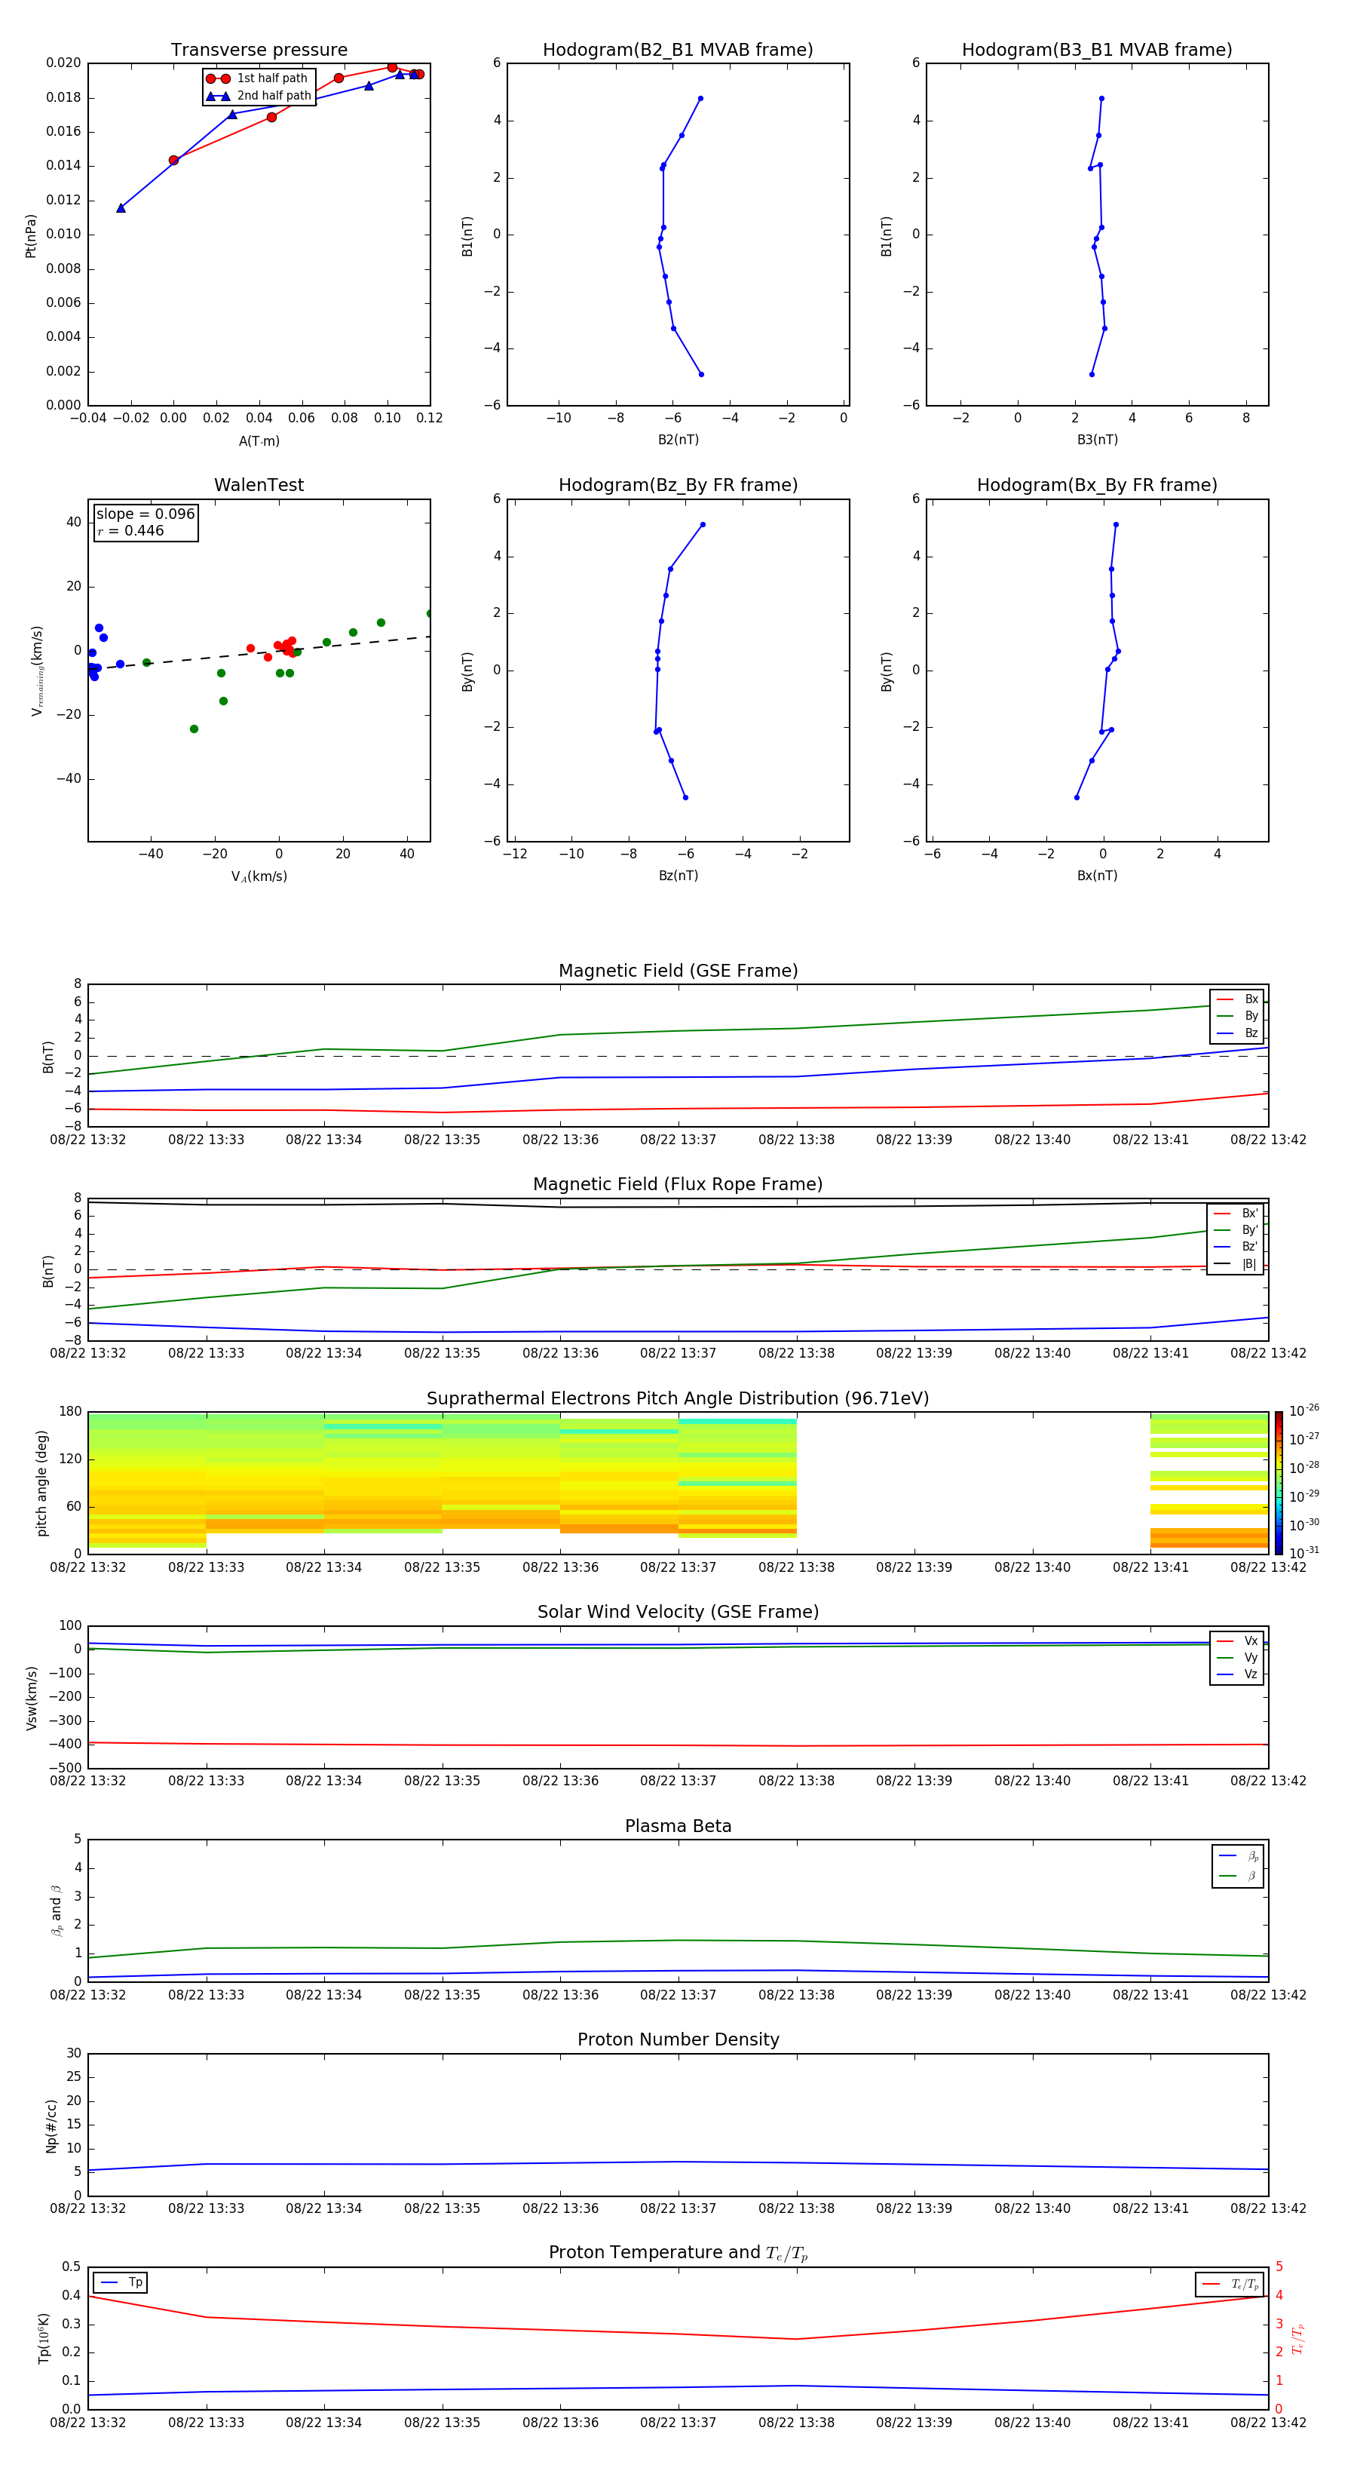
Task: Click the Te/Tp legend box
Action: 1229,2284
